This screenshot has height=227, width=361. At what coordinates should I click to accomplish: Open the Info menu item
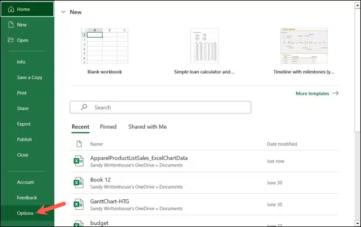click(x=21, y=62)
